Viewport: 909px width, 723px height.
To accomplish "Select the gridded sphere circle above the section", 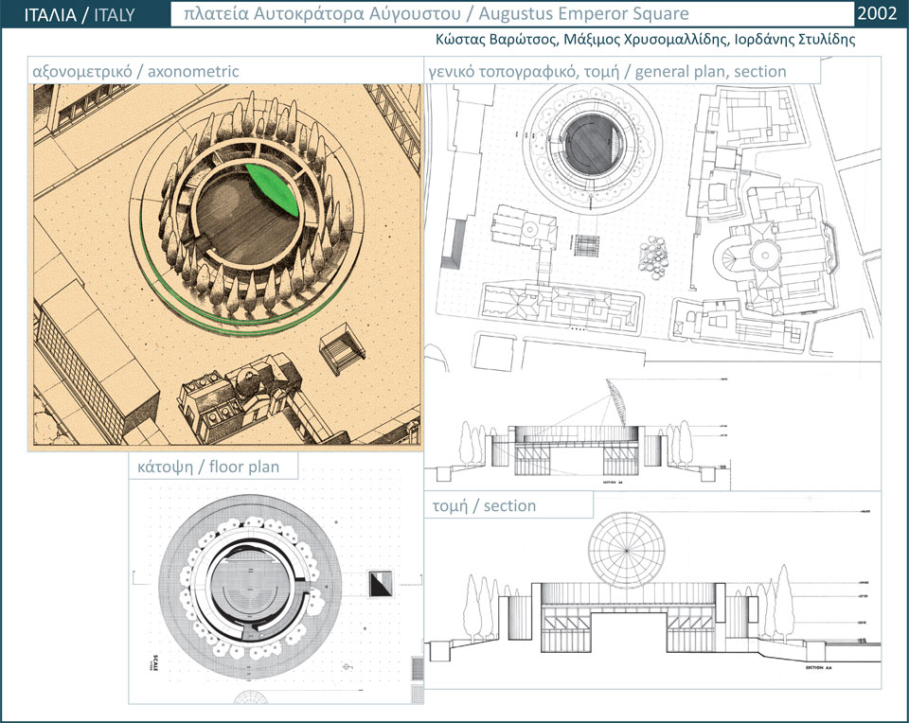I will click(629, 546).
